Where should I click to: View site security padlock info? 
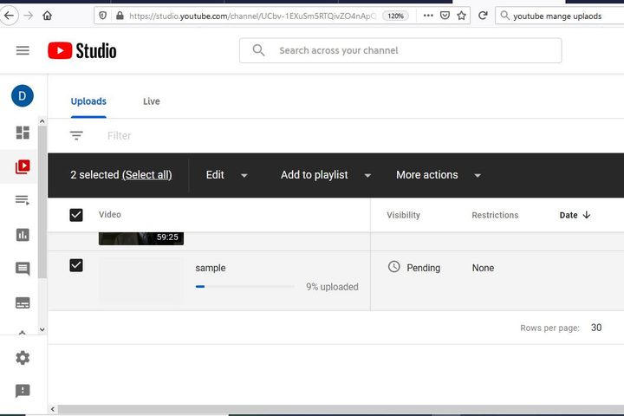[x=120, y=16]
